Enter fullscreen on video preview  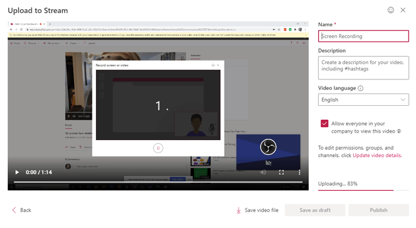point(281,172)
